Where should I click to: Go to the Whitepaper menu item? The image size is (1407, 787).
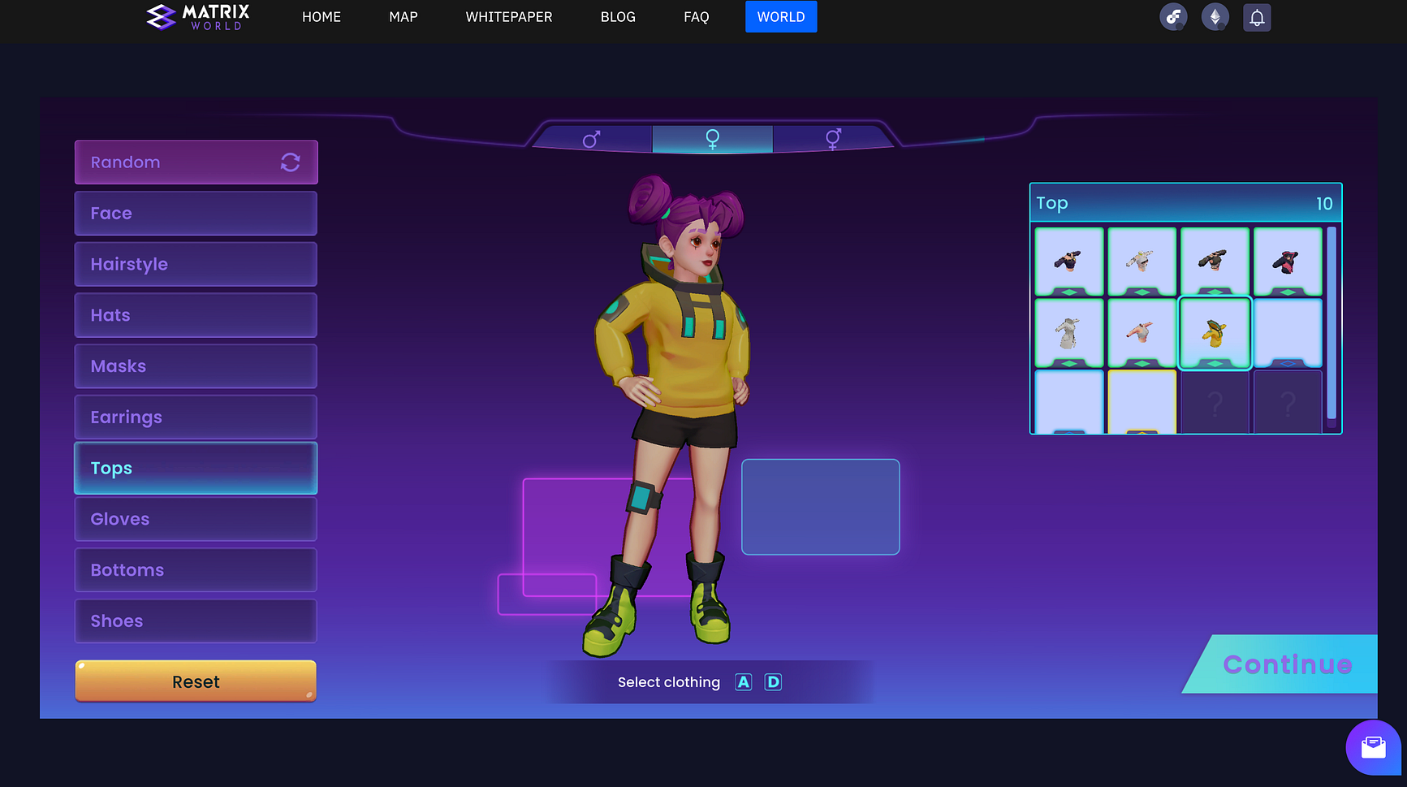click(x=508, y=17)
